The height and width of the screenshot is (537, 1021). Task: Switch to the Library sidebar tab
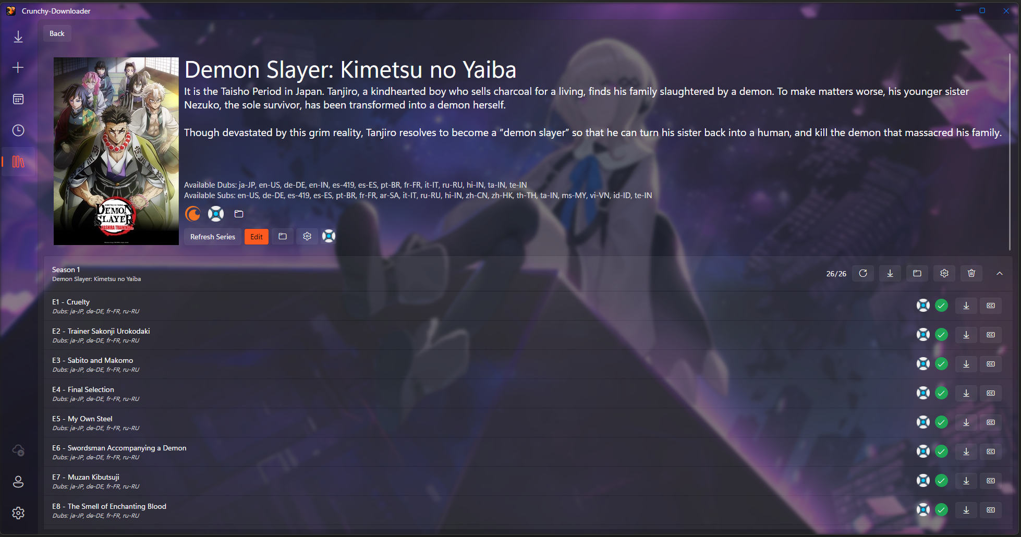click(x=18, y=162)
